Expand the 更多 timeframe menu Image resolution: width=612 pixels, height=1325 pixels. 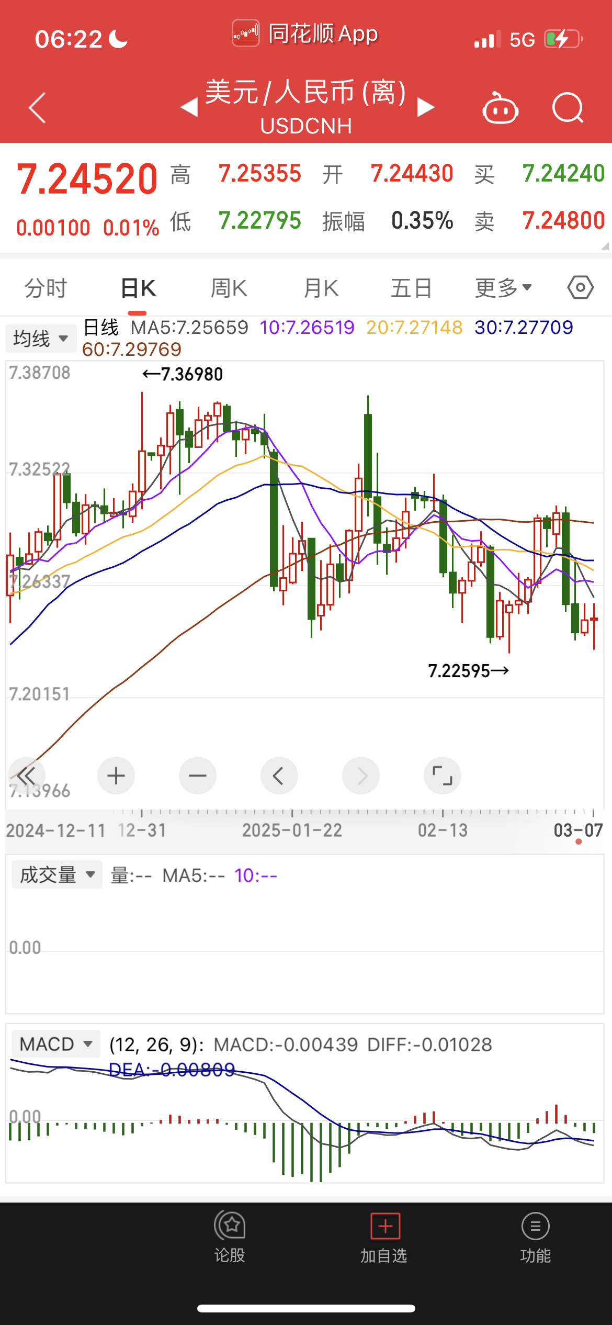[x=503, y=288]
